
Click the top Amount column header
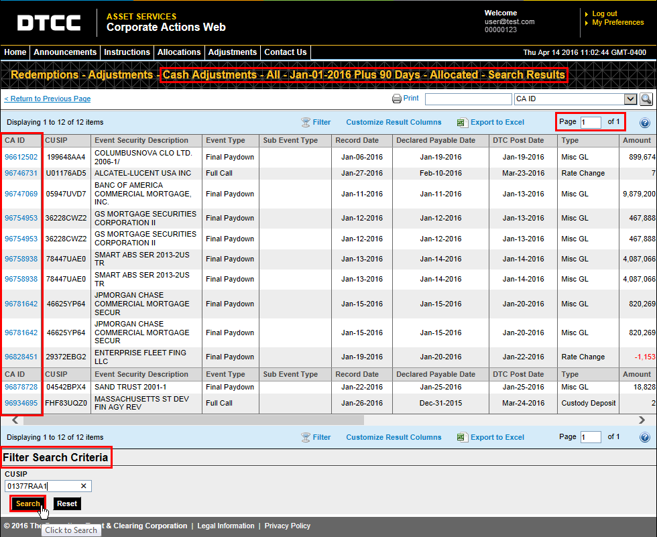click(x=638, y=140)
